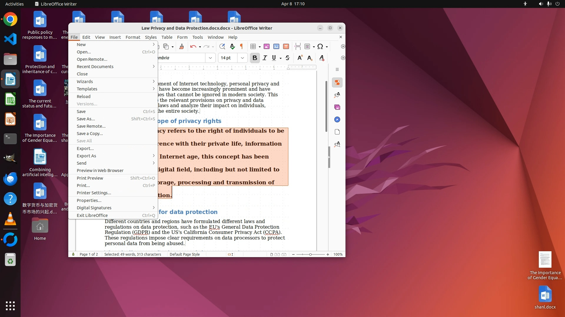This screenshot has height=317, width=565.
Task: Toggle Italic formatting button
Action: [x=265, y=58]
